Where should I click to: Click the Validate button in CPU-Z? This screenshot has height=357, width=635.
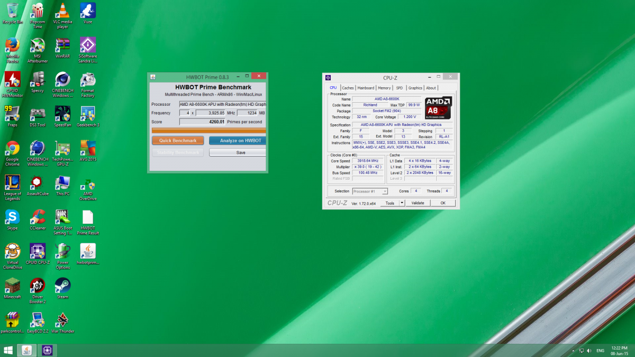click(418, 203)
